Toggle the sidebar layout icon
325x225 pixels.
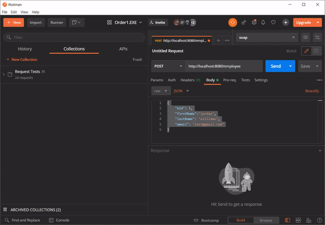coord(288,220)
